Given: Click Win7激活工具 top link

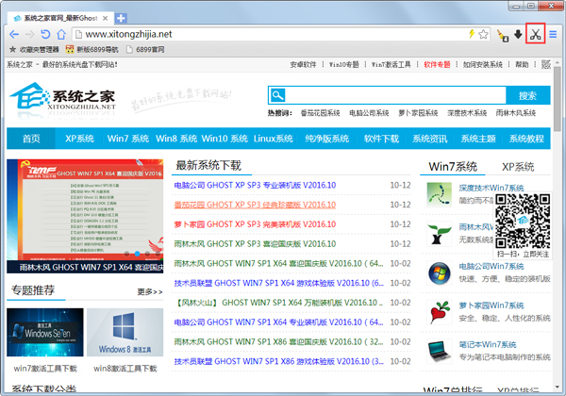Looking at the screenshot, I should click(391, 64).
